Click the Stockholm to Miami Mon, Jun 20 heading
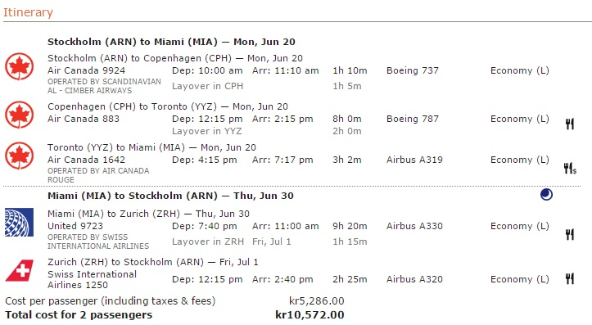592x325 pixels. click(x=171, y=42)
